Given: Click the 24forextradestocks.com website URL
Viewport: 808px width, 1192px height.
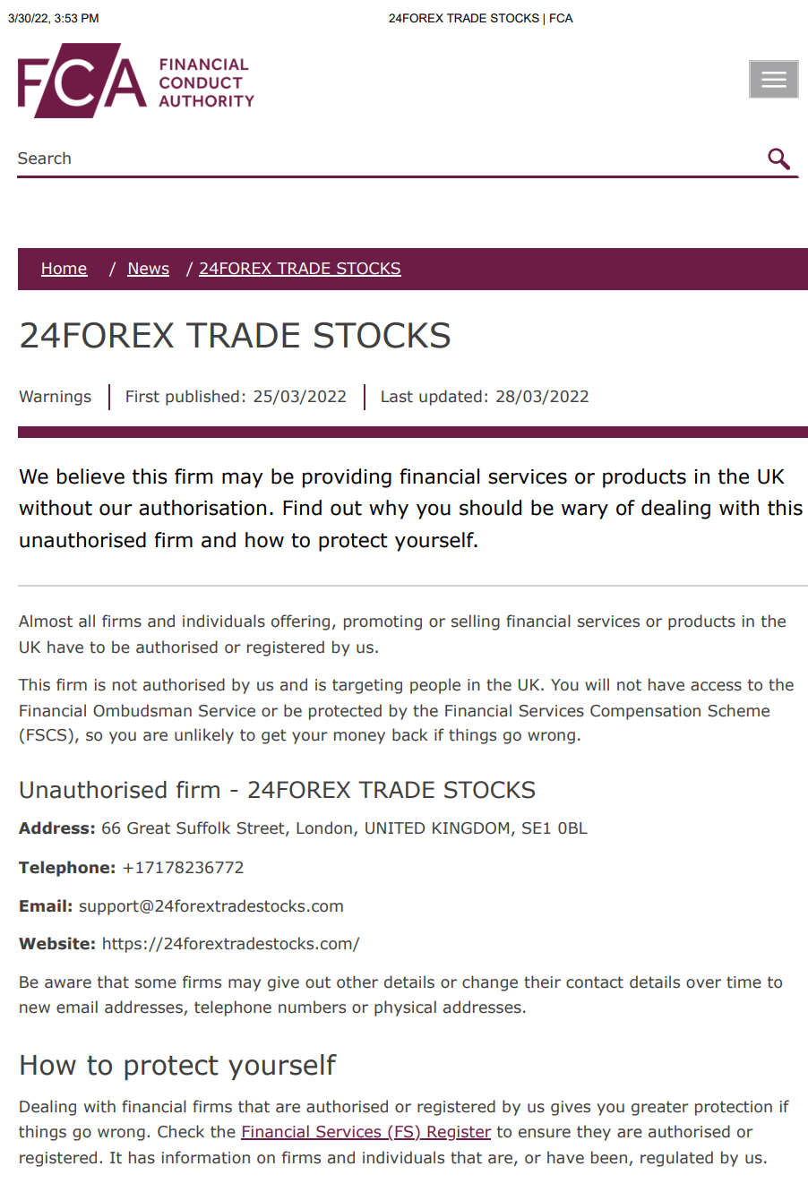Looking at the screenshot, I should (x=230, y=944).
